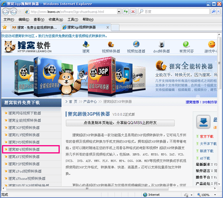Click the 新浪下载 download link
Viewport: 223px width, 198px height.
click(207, 151)
